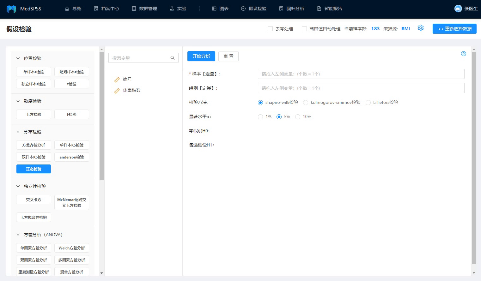The width and height of the screenshot is (481, 281).
Task: Click the ruler icon beside 体重指数
Action: coord(117,91)
